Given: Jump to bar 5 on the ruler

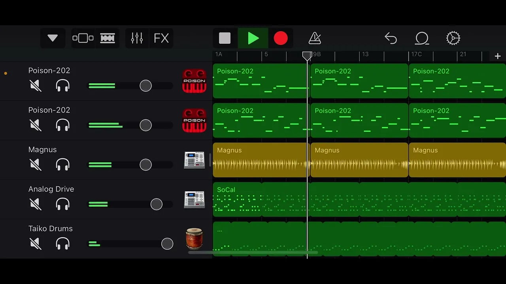Looking at the screenshot, I should tap(266, 54).
